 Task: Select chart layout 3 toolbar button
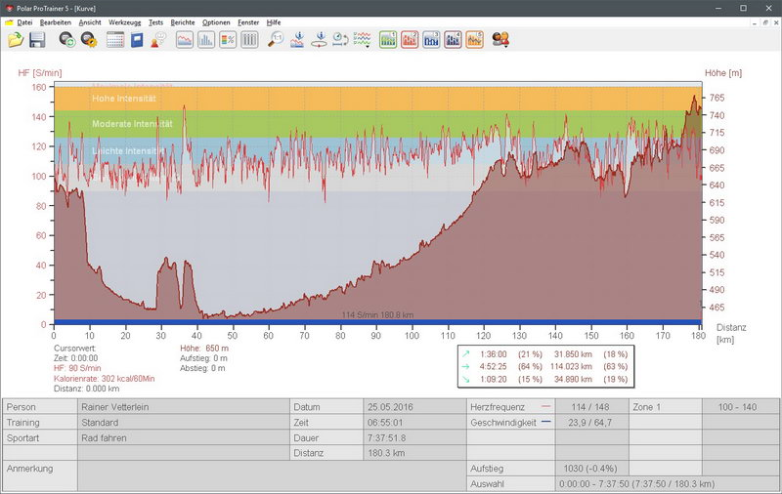coord(431,40)
